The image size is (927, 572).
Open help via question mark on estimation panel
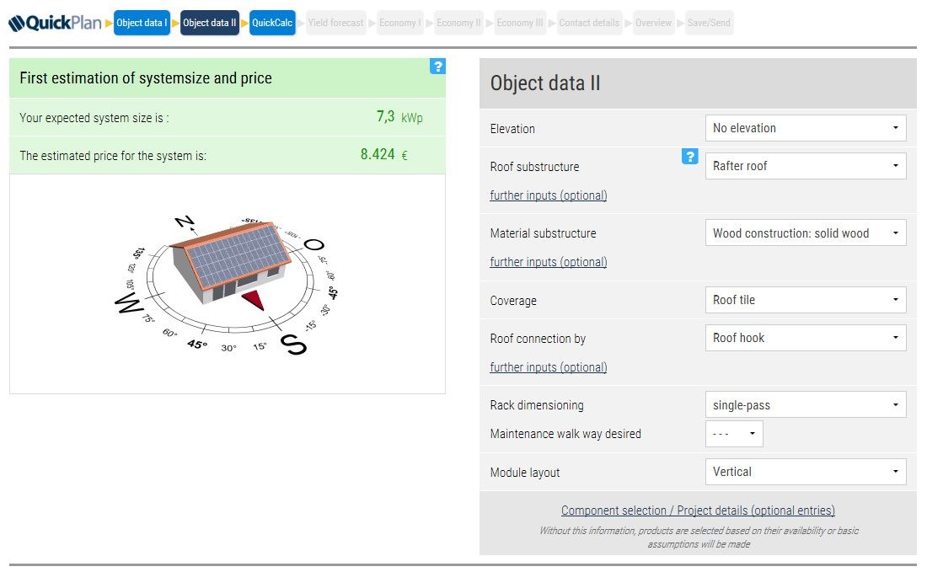[437, 67]
